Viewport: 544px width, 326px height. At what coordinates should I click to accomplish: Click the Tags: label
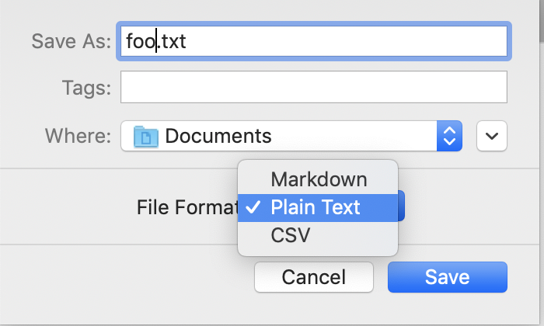[86, 88]
